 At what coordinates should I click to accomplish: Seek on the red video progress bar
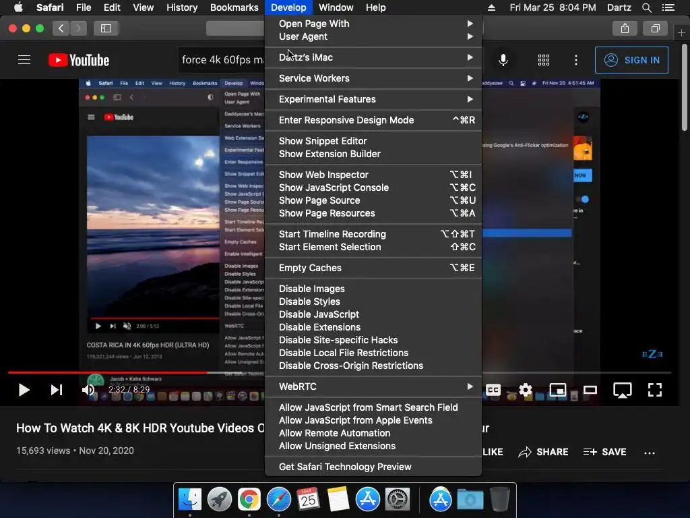pos(107,372)
